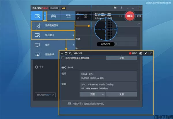Click AAC - Advanced Audio Coding text
This screenshot has width=173, height=119.
(x=97, y=85)
